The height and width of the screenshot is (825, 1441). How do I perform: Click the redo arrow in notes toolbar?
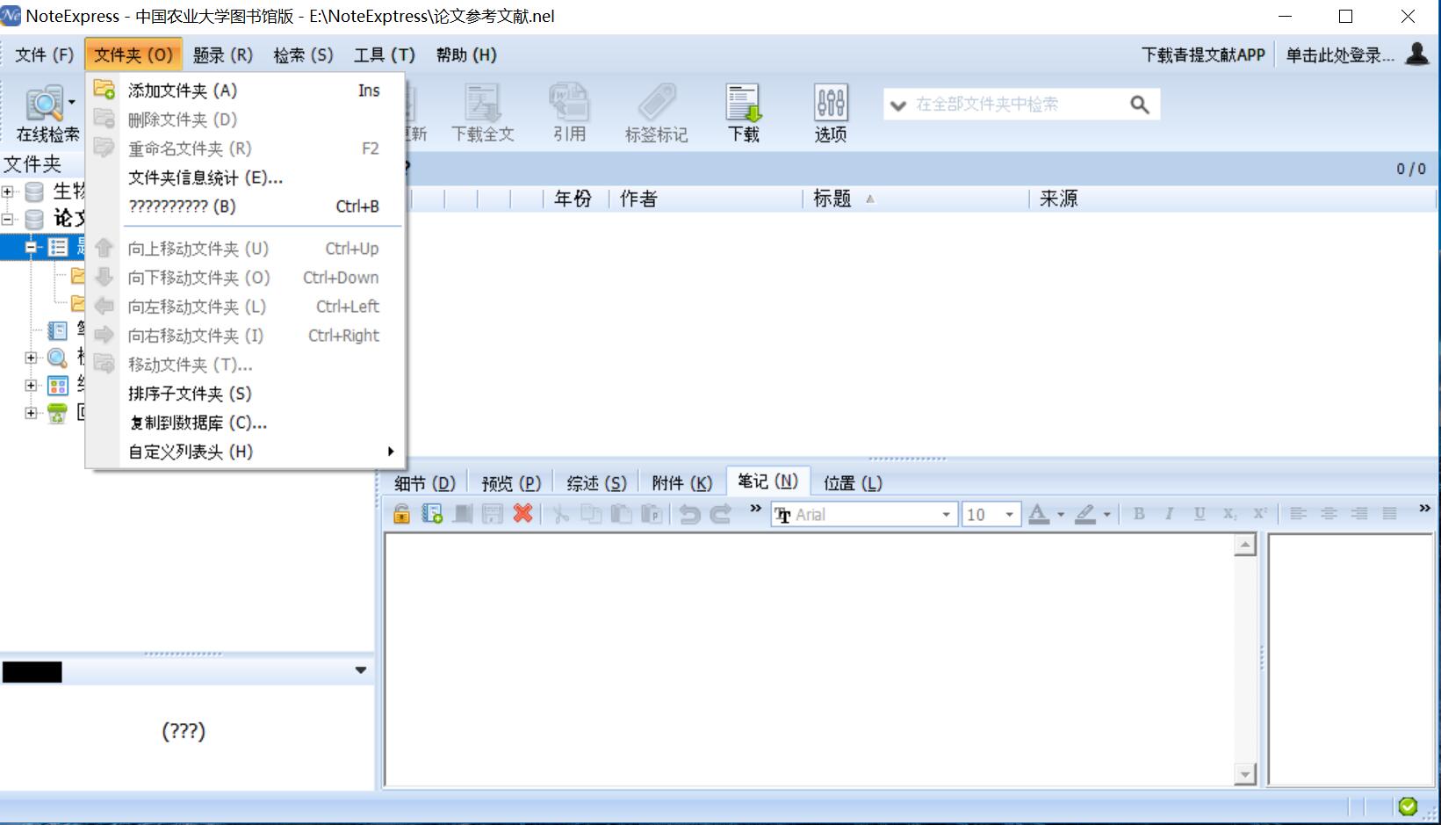click(721, 514)
